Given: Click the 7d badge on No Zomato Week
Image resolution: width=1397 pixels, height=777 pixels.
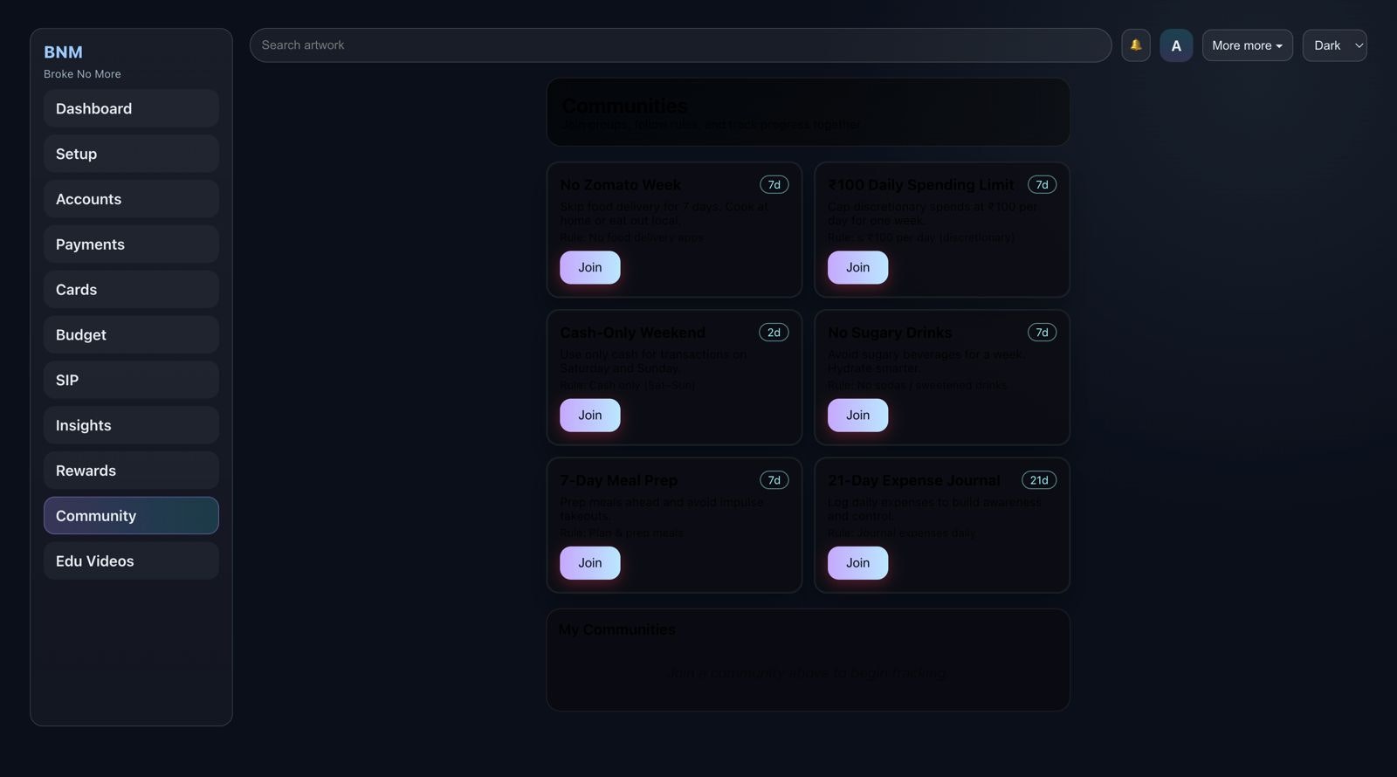Looking at the screenshot, I should pos(774,185).
